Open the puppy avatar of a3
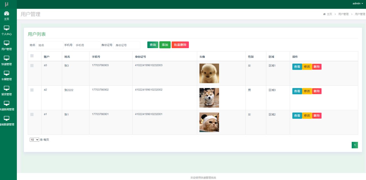Viewport: 366px width, 180px height. point(209,73)
